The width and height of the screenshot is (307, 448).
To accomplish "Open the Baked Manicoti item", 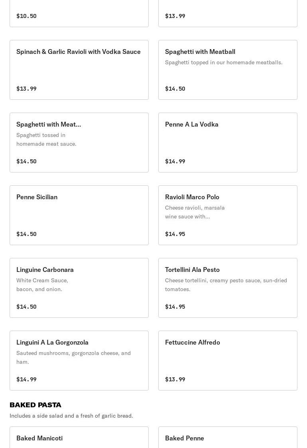I will [79, 438].
